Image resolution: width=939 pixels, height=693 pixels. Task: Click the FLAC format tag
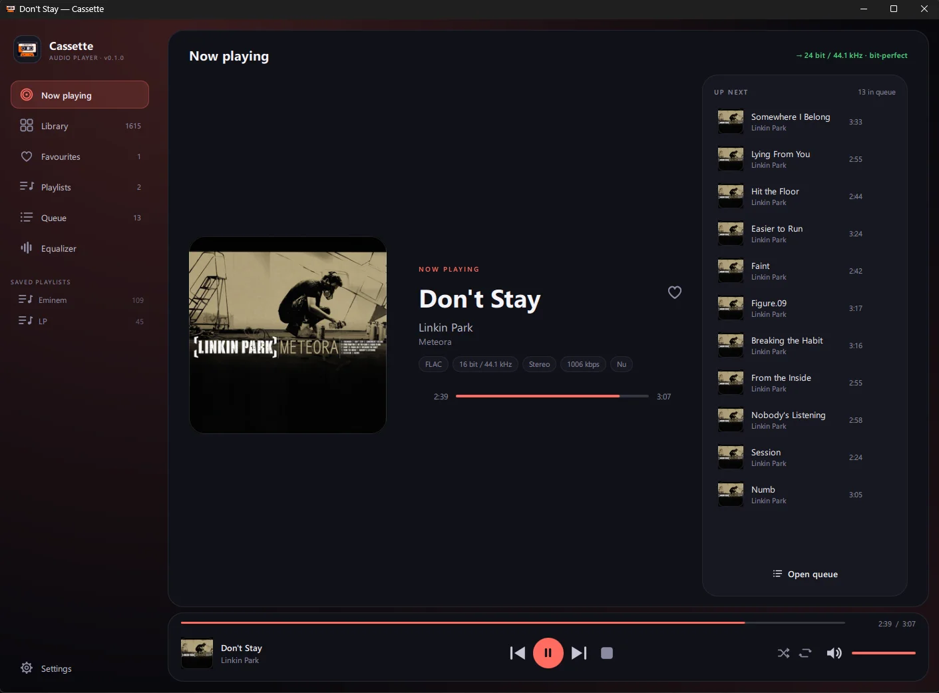point(433,364)
